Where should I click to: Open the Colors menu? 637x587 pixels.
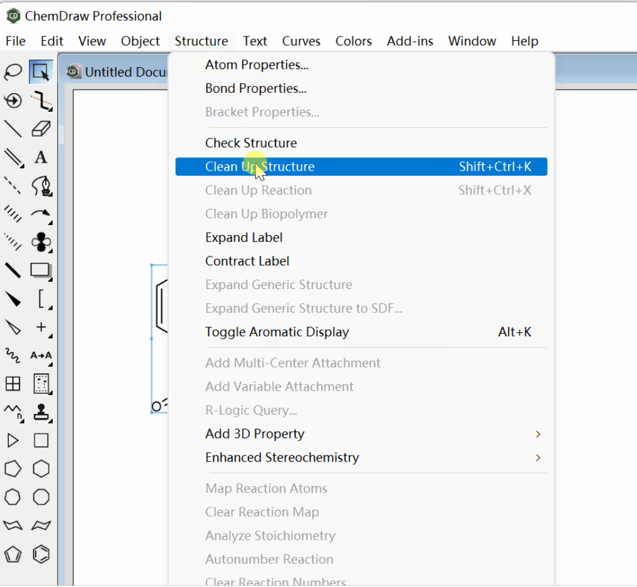(353, 41)
